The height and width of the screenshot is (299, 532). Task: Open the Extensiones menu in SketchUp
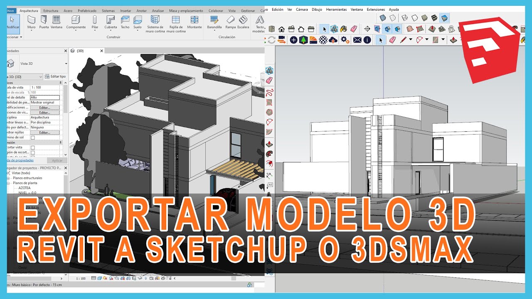pos(376,9)
